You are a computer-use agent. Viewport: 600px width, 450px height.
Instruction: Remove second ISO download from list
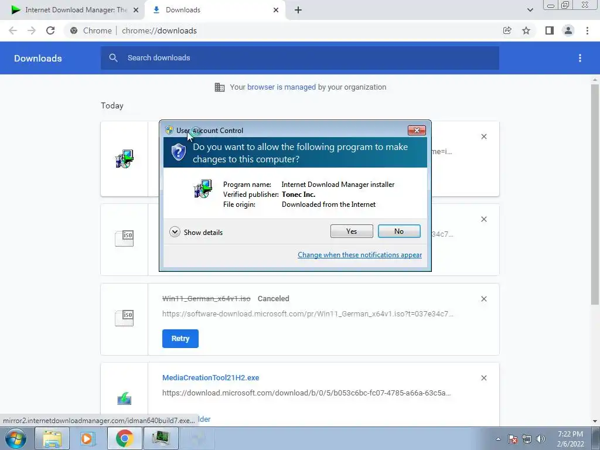483,219
